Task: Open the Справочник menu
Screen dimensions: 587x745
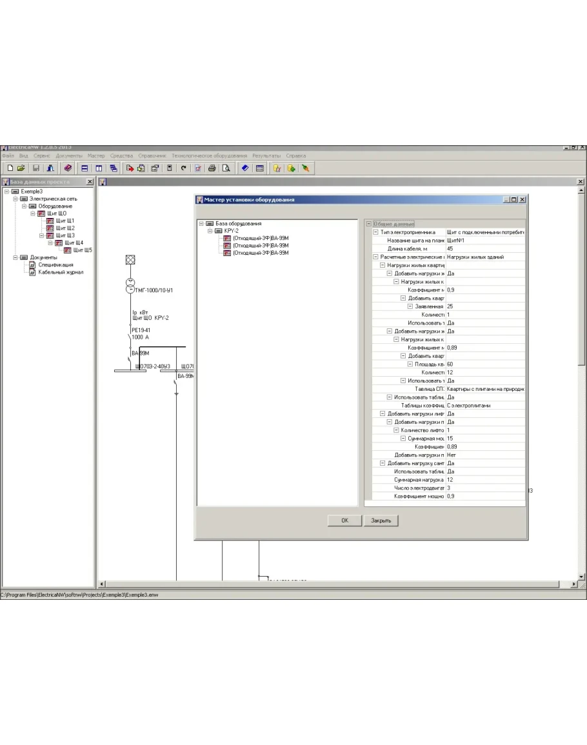Action: [x=152, y=155]
